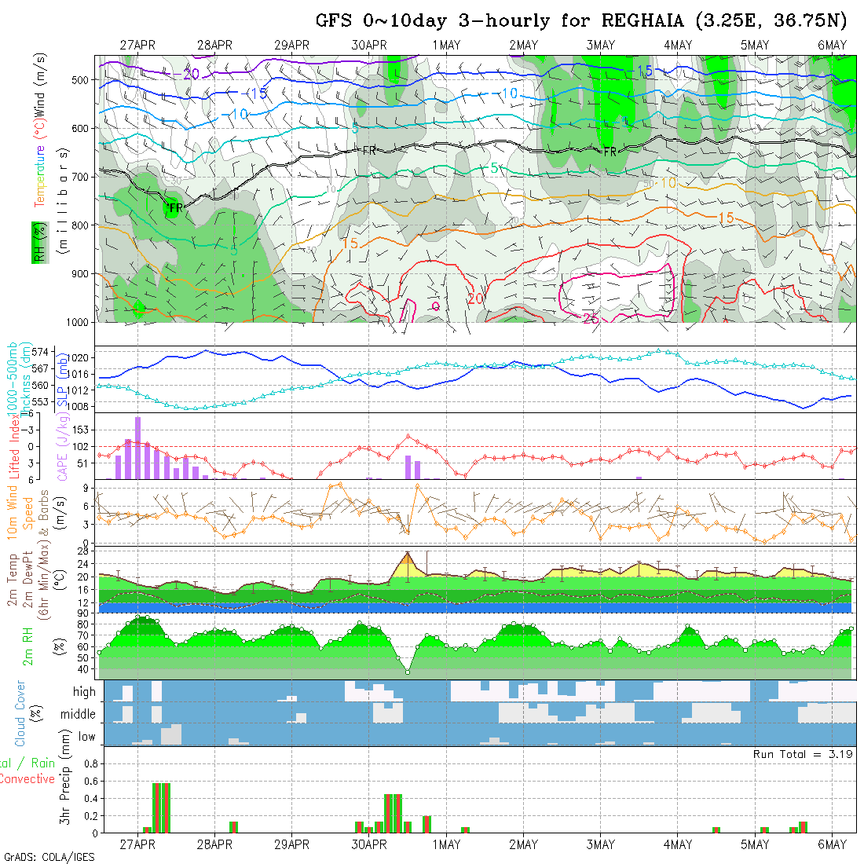Screen dimensions: 864x864
Task: Select the 6MAY label on the top axis
Action: click(x=832, y=46)
